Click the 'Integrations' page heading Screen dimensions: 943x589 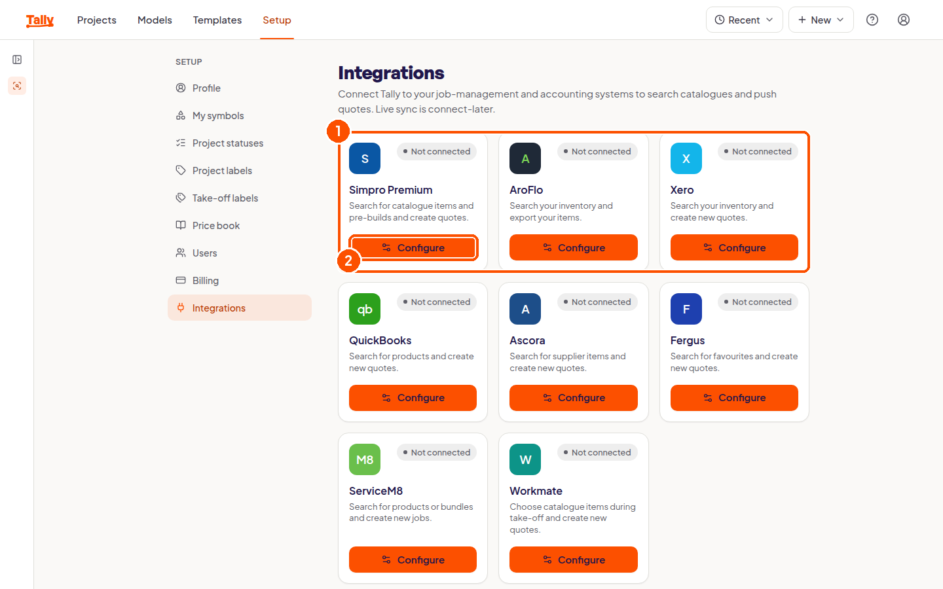tap(391, 73)
